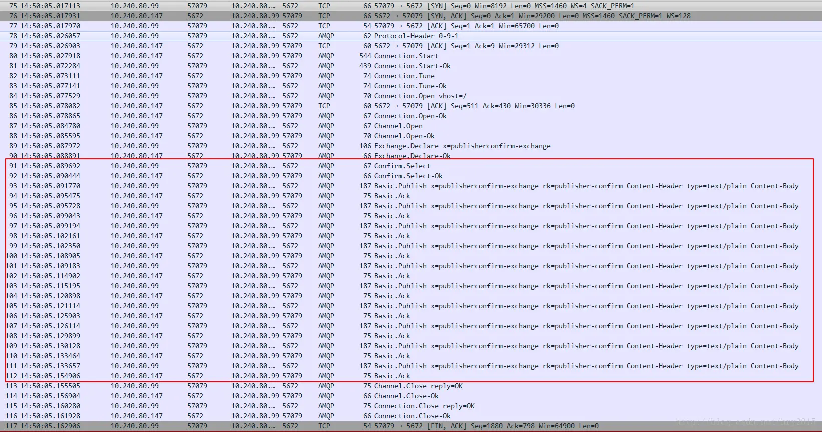Select packet 112 Basic.Ack row

coord(411,376)
